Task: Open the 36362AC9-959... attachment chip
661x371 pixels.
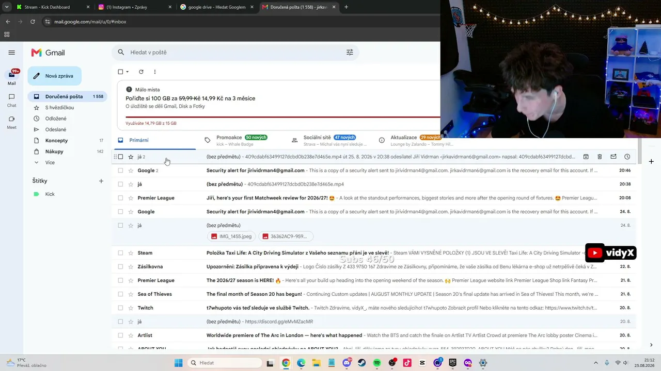Action: click(x=286, y=237)
